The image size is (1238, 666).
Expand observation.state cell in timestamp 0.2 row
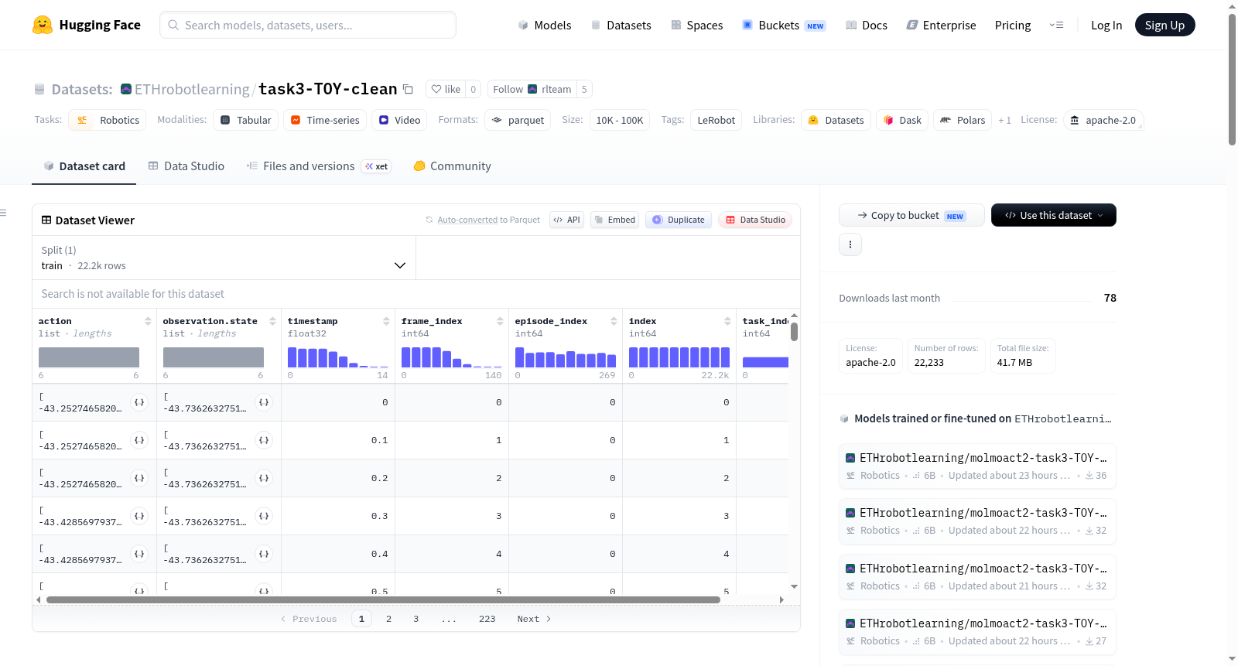pos(264,478)
